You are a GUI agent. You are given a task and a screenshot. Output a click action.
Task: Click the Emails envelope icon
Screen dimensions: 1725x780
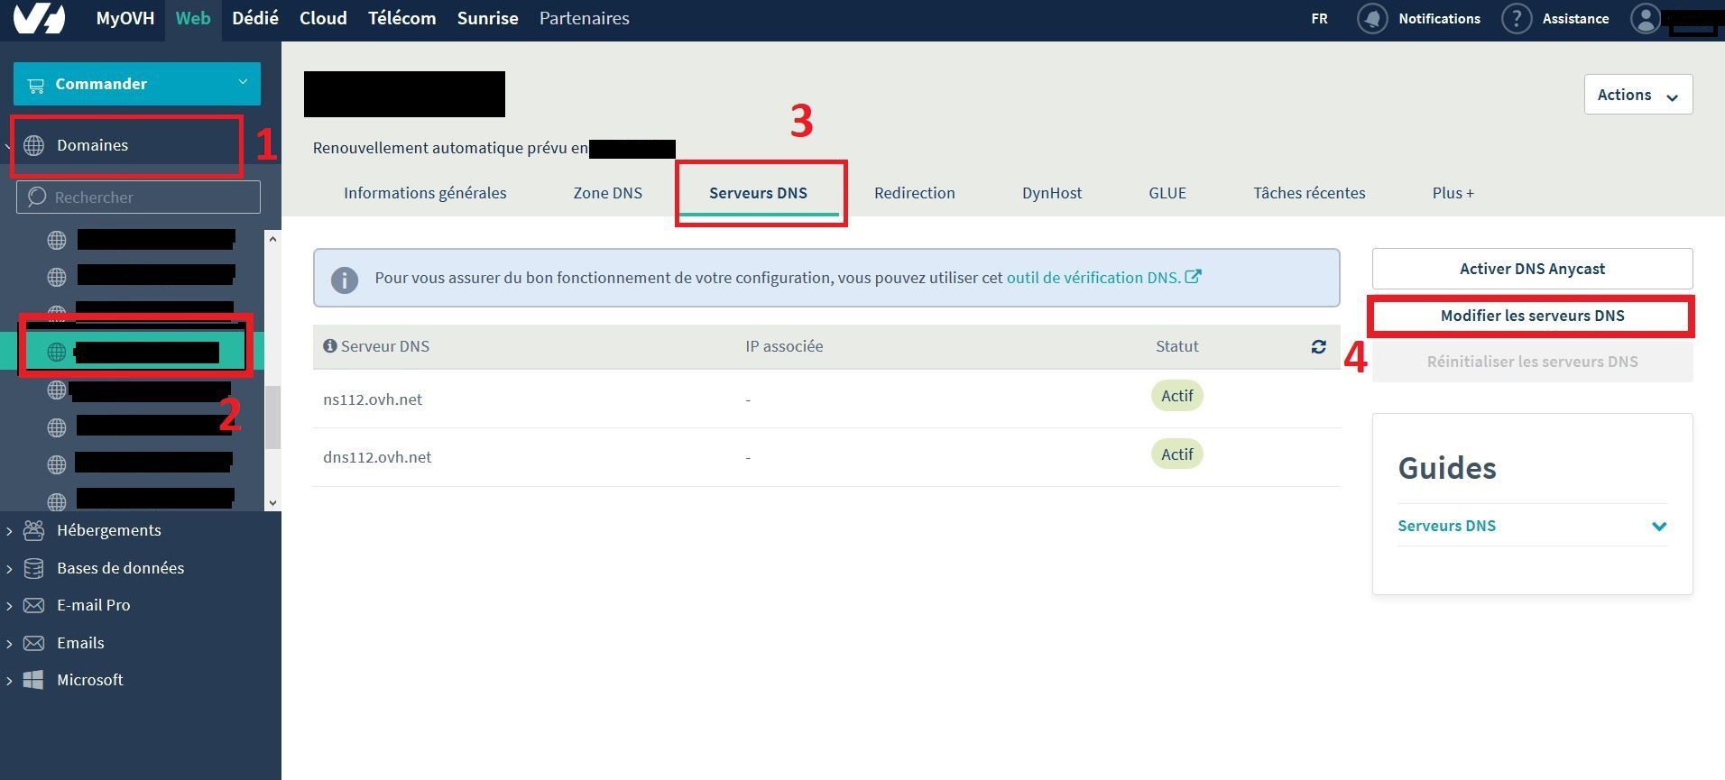(x=34, y=643)
